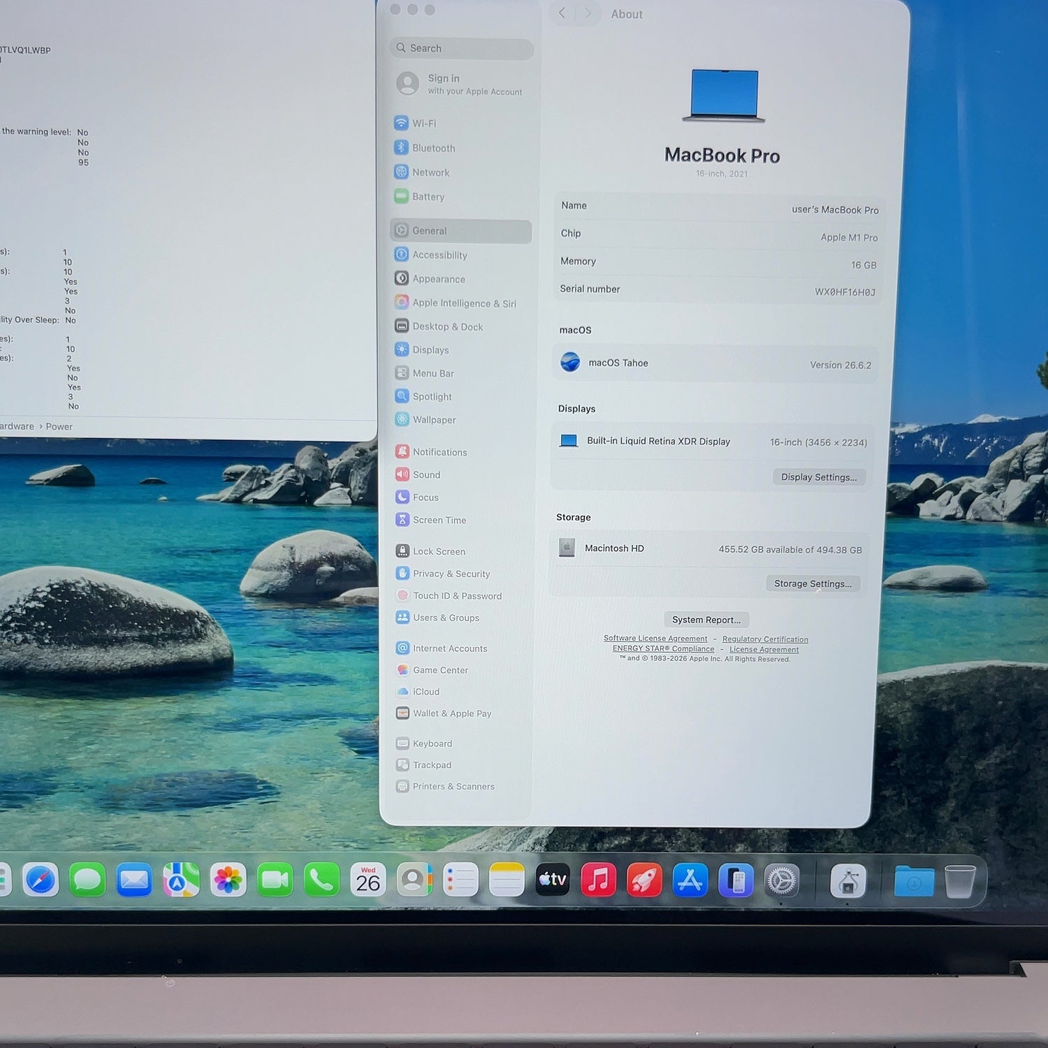Select iCloud in the sidebar
The height and width of the screenshot is (1048, 1048).
point(461,692)
